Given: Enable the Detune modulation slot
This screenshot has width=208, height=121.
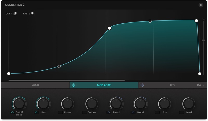Looking at the screenshot, I should [84, 112].
